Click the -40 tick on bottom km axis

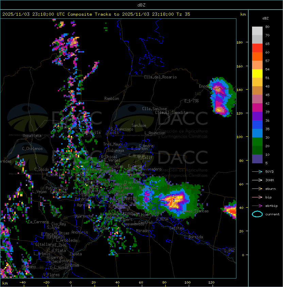23,283
